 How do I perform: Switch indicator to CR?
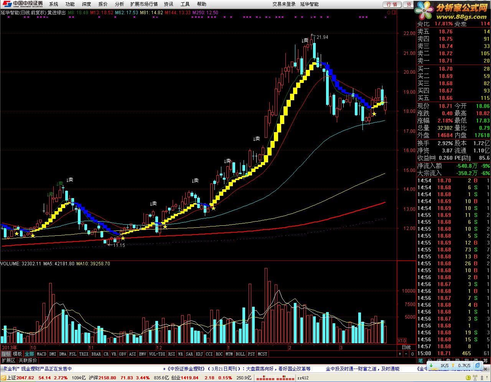pos(106,354)
